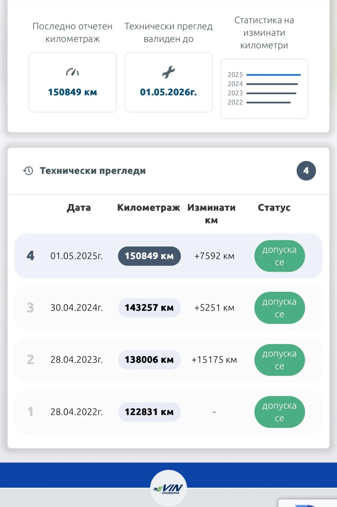
Task: Click допуска се status for 28.04.2022г.
Action: coord(280,412)
